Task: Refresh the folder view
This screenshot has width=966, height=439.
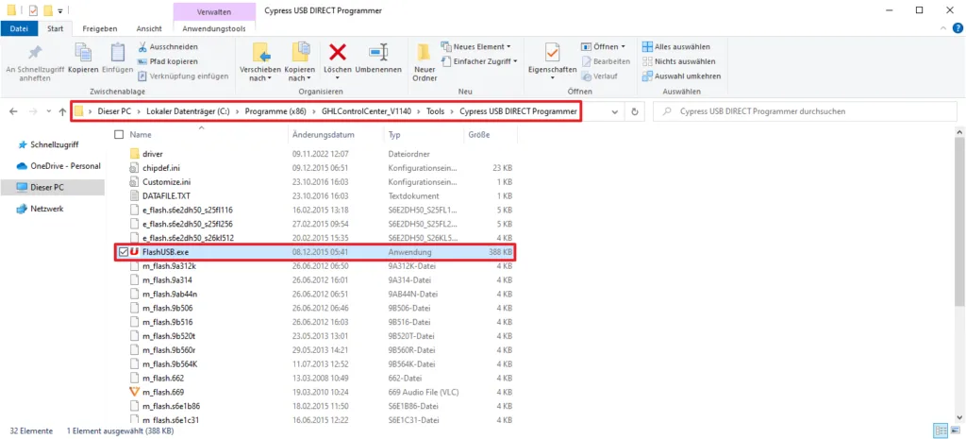Action: tap(635, 111)
